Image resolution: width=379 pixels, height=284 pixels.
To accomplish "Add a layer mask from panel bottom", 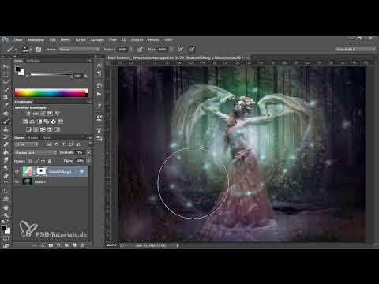I will [x=51, y=245].
